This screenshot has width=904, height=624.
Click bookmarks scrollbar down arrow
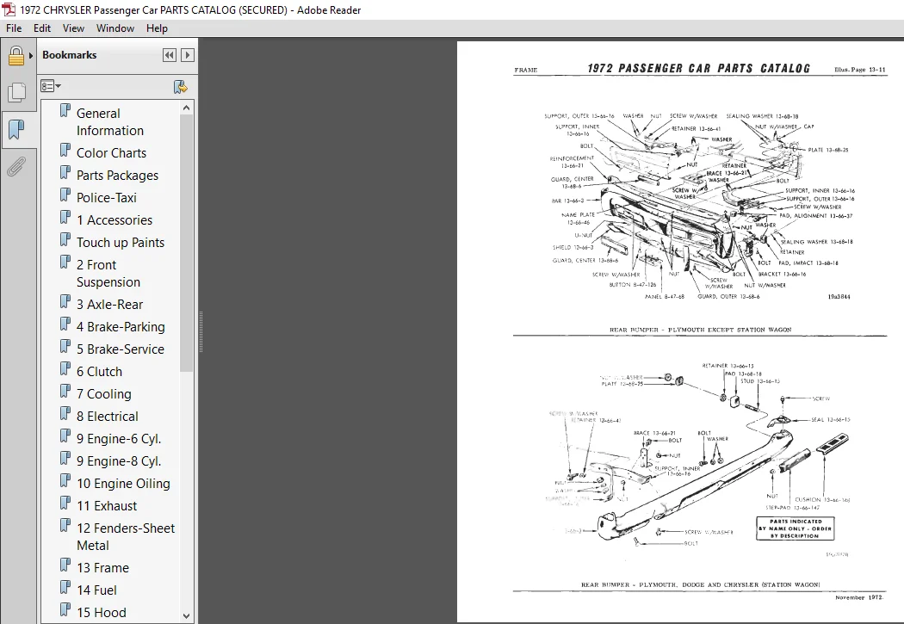[186, 615]
